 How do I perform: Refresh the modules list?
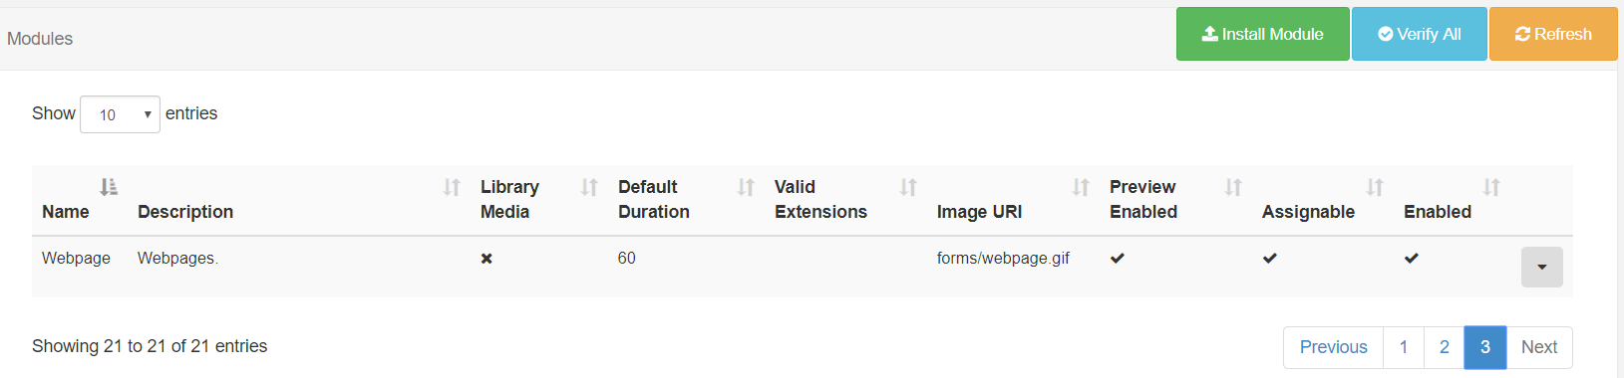1553,34
